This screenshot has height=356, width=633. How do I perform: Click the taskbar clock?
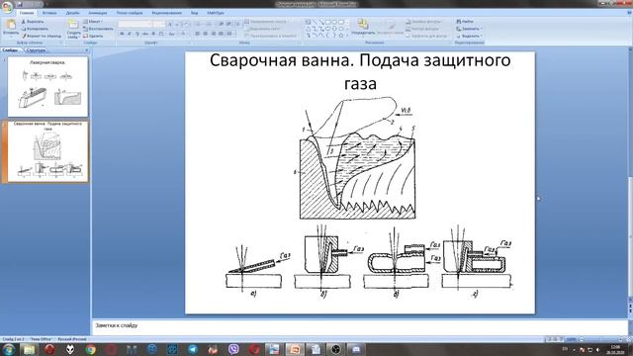[x=615, y=349]
